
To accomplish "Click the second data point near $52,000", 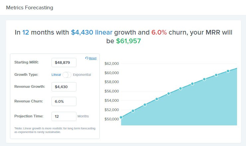I will [133, 111].
